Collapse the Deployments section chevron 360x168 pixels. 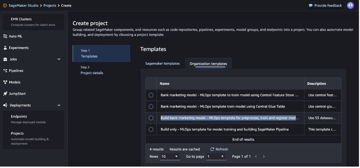(59, 106)
